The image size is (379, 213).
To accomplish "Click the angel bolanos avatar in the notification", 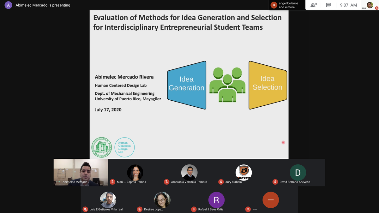I will pyautogui.click(x=274, y=5).
